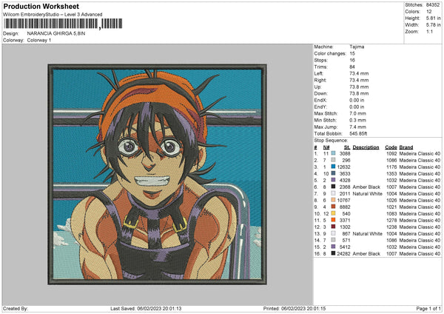Click the barcode under the worksheet title
The image size is (444, 314).
click(63, 24)
